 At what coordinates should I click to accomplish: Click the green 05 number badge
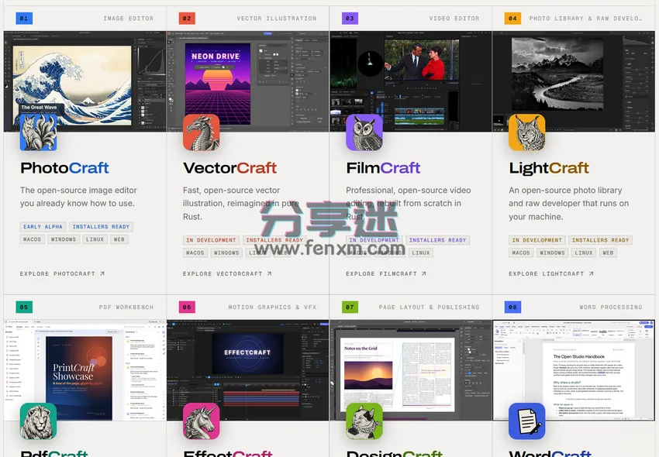[x=24, y=307]
